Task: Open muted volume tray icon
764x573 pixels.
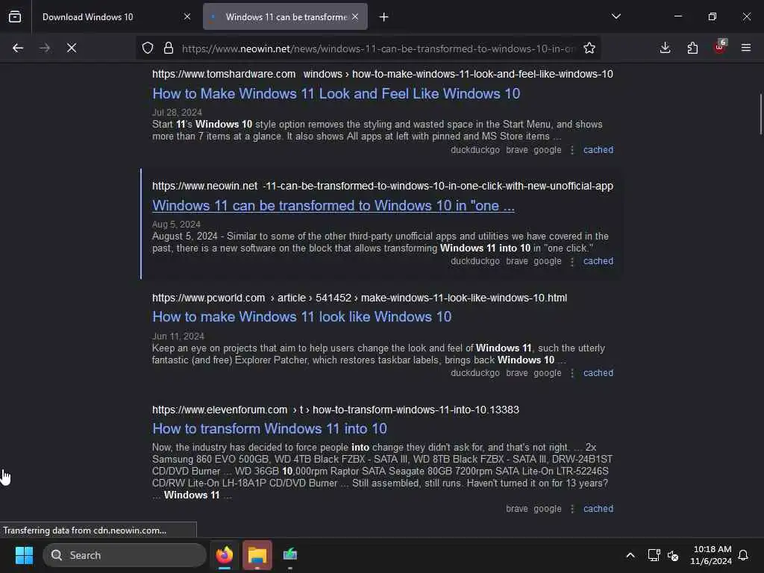Action: coord(674,555)
